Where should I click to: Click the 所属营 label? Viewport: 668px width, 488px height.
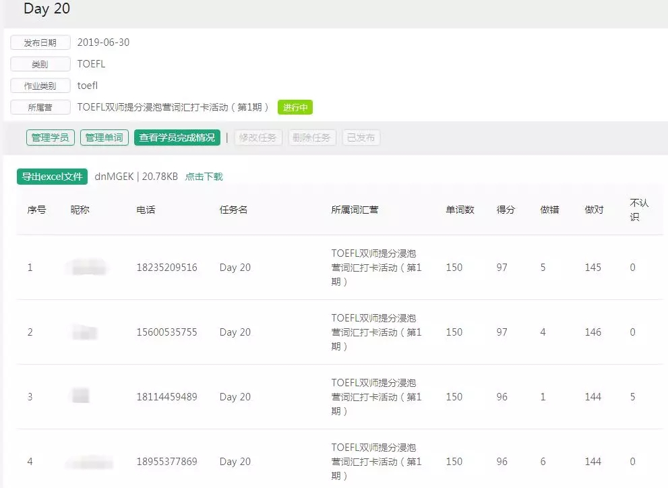40,107
